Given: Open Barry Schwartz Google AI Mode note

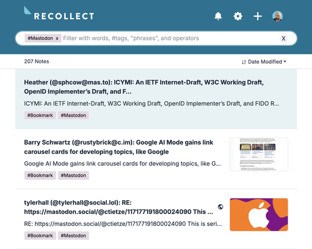Looking at the screenshot, I should tap(119, 147).
